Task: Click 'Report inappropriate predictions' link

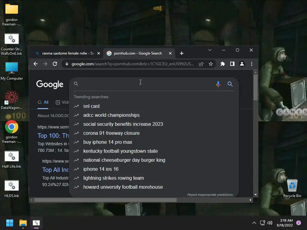Action: coord(210,195)
